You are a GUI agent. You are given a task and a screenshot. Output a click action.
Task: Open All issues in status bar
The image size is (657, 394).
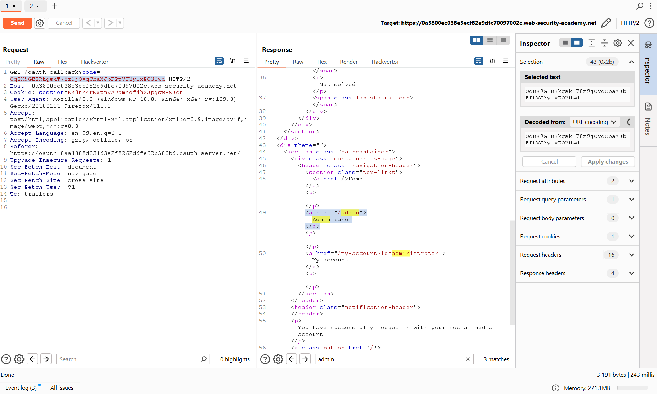(x=62, y=388)
